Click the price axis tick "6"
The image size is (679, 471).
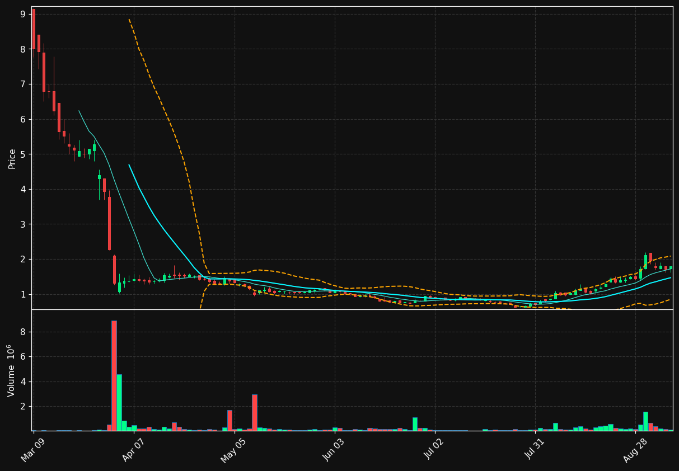[23, 119]
